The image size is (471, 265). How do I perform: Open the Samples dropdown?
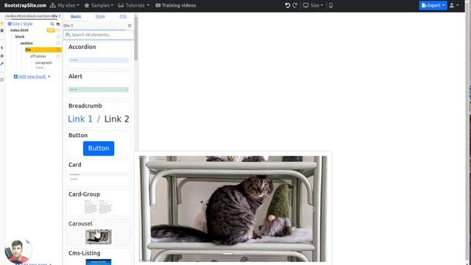[99, 5]
